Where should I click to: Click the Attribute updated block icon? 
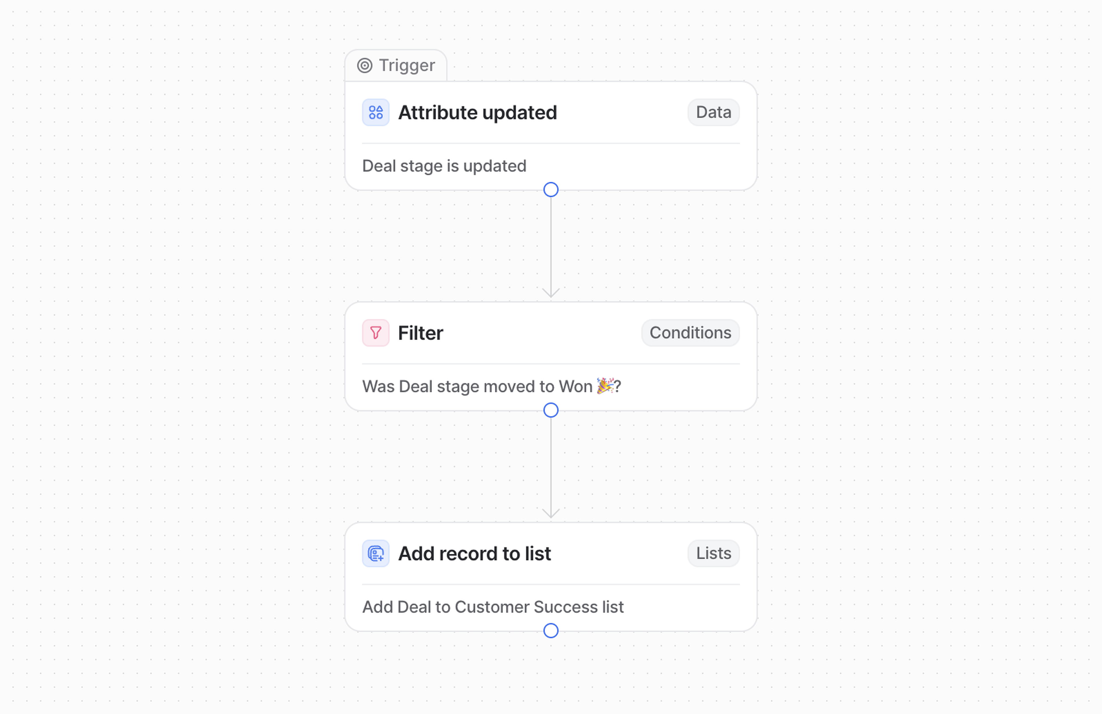(x=376, y=112)
